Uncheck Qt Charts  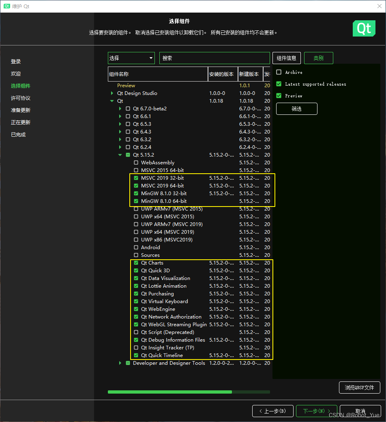(136, 263)
